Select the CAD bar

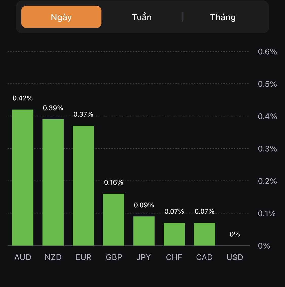click(204, 234)
